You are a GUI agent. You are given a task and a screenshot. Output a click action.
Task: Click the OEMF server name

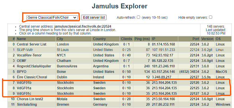point(22,61)
